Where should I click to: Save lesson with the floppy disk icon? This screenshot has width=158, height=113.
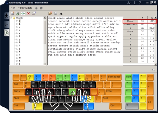(56, 13)
